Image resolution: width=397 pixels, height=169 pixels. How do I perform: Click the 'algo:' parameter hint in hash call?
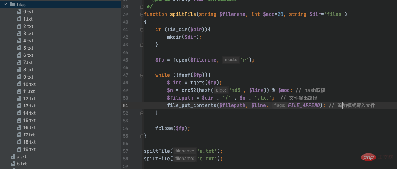(221, 90)
